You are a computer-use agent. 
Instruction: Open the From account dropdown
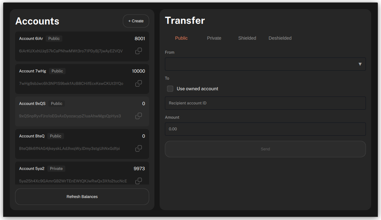point(265,64)
